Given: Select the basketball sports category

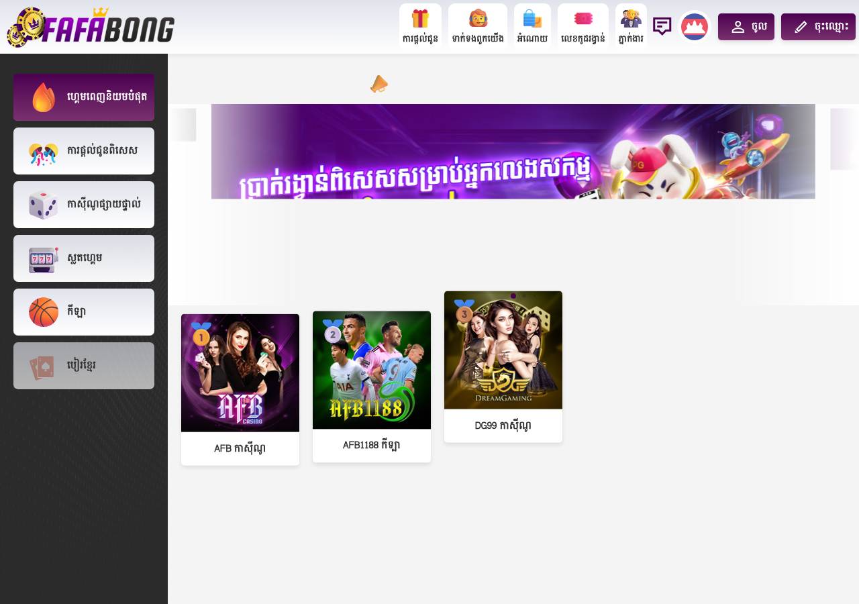Looking at the screenshot, I should tap(84, 312).
